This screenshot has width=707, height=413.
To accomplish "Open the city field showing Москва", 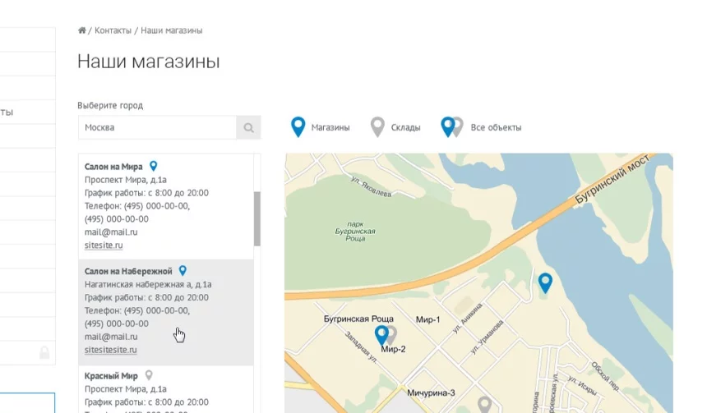I will click(157, 127).
